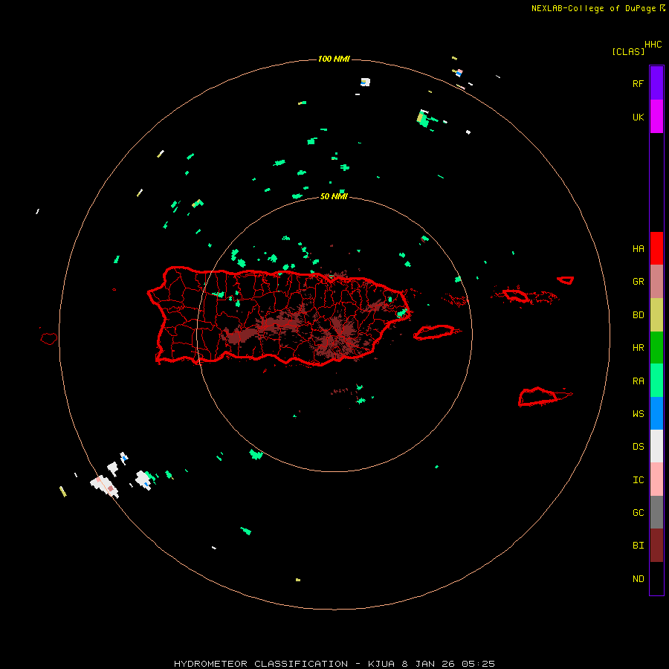
Task: Click the ND legend label
Action: click(x=638, y=579)
